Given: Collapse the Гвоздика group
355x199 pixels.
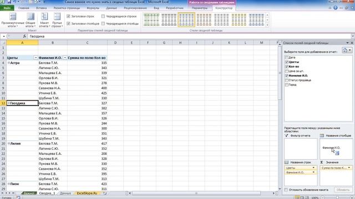Looking at the screenshot, I should 9,103.
